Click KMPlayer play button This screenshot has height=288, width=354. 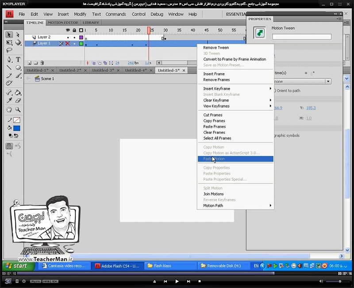point(177,281)
